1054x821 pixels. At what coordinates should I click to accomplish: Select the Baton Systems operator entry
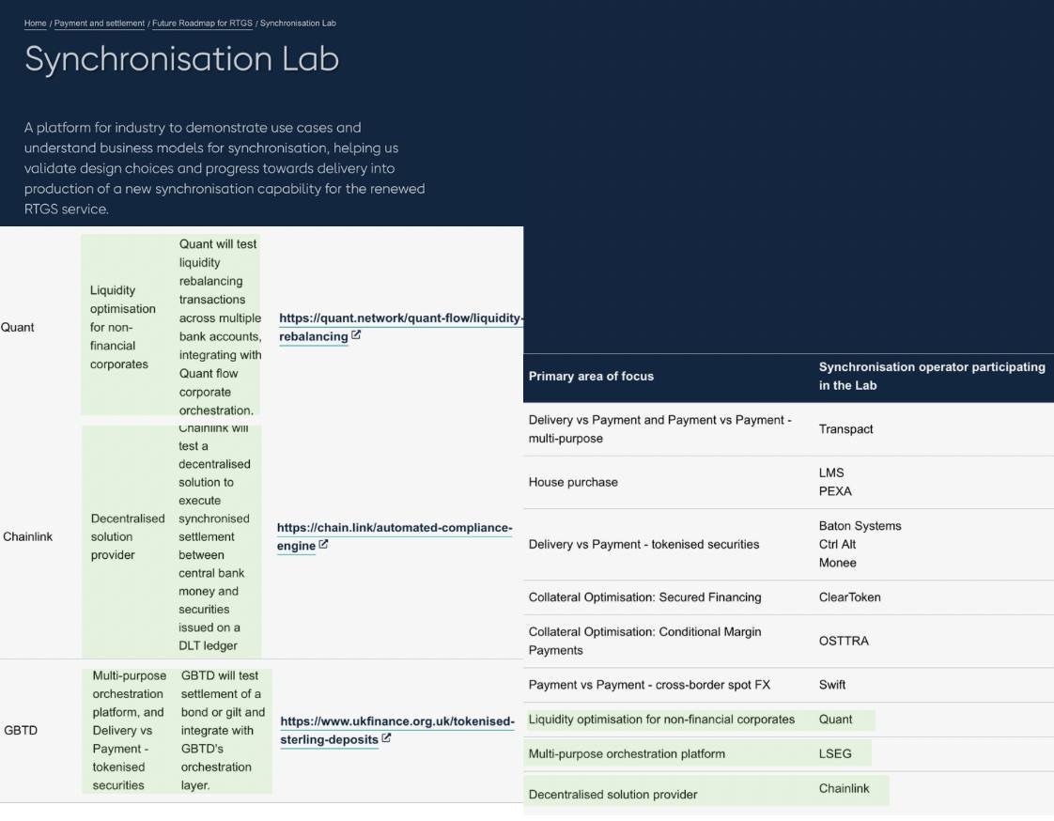click(x=860, y=526)
